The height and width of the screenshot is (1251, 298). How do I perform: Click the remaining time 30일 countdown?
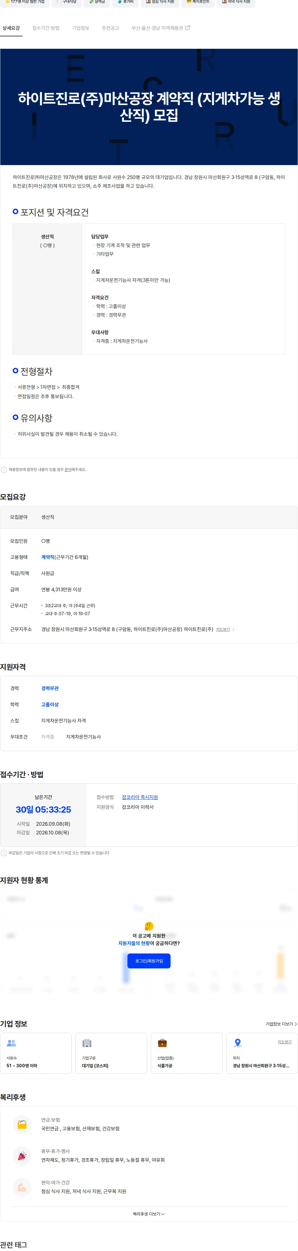[x=43, y=810]
